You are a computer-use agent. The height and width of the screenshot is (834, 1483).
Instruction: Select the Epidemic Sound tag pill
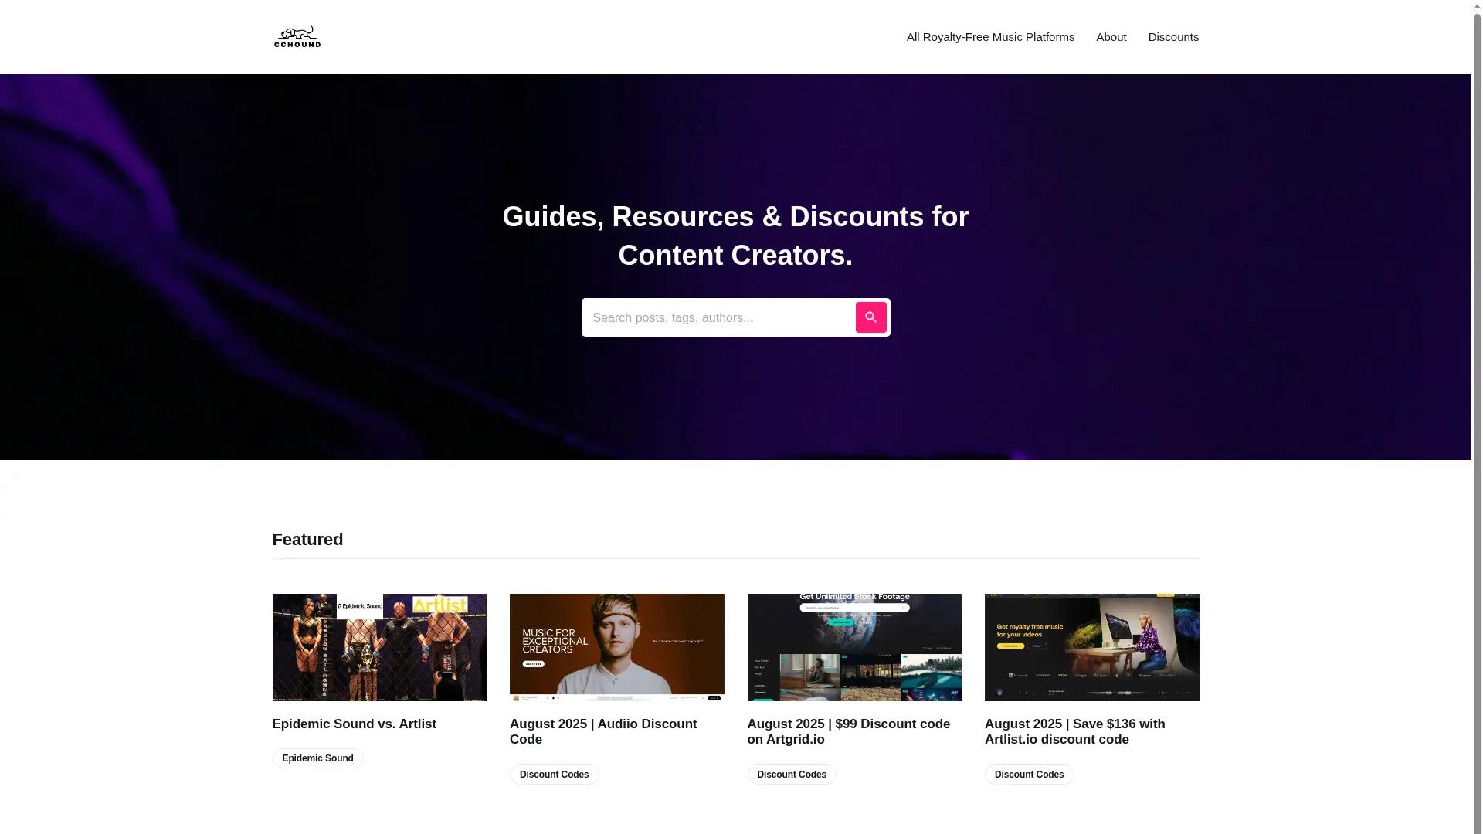point(317,758)
